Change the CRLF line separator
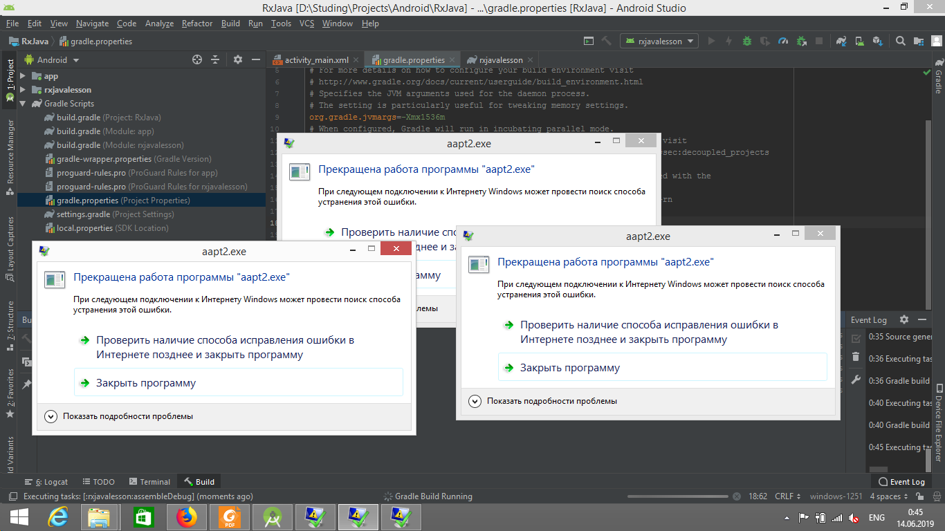 pos(787,496)
